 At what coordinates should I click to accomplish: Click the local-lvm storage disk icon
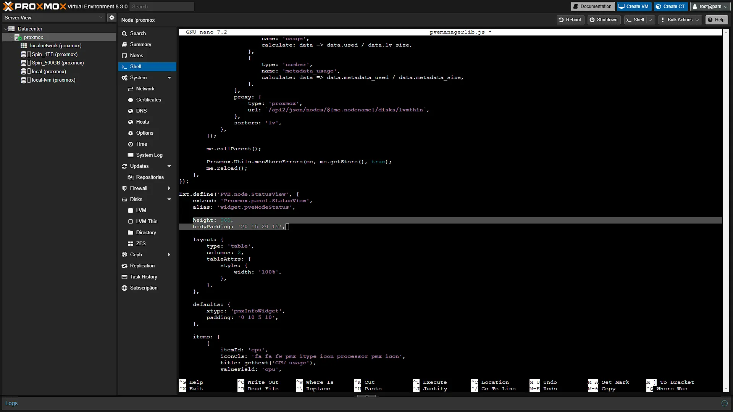(24, 80)
